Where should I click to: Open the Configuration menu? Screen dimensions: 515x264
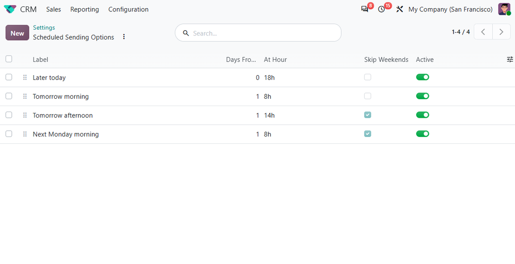(129, 10)
